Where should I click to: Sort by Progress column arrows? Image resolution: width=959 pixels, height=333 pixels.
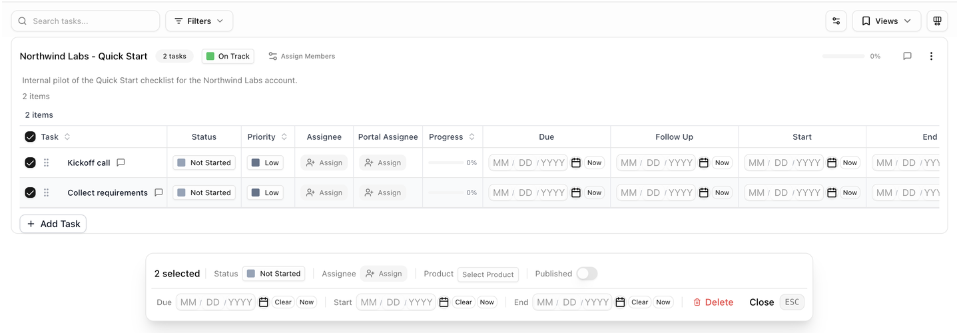coord(472,137)
